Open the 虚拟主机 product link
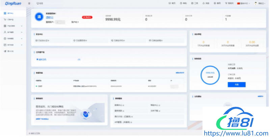 point(43,59)
